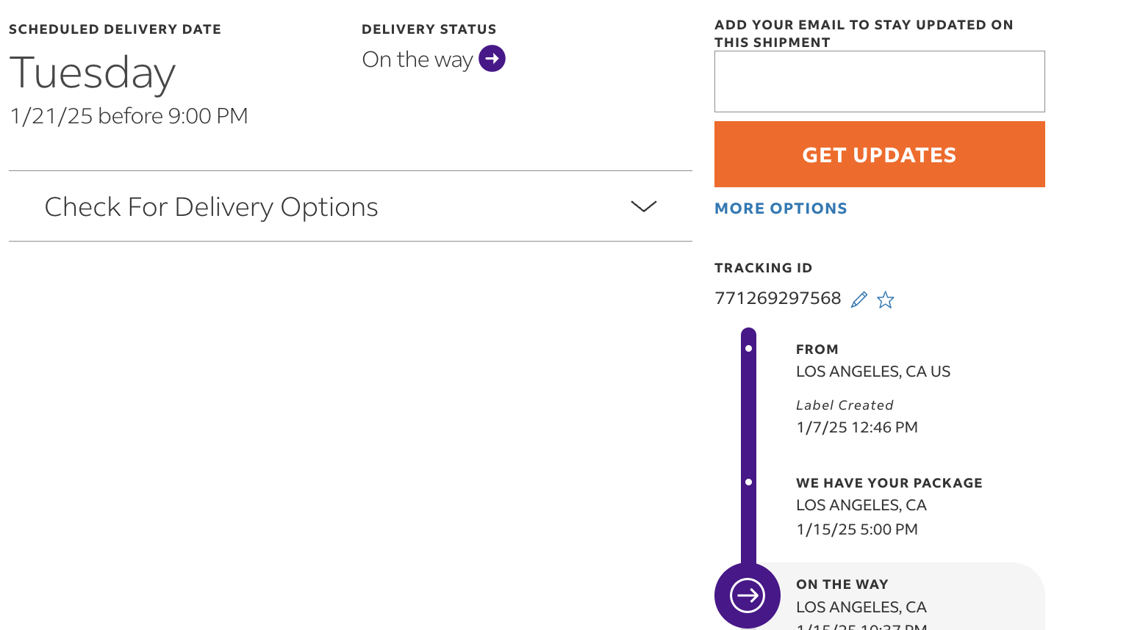Click the LOS ANGELES, CA US origin text
This screenshot has width=1129, height=630.
tap(873, 372)
